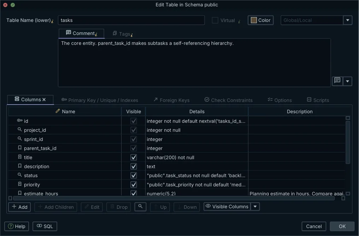The image size is (359, 236).
Task: Switch to the Comment tab
Action: click(x=82, y=34)
